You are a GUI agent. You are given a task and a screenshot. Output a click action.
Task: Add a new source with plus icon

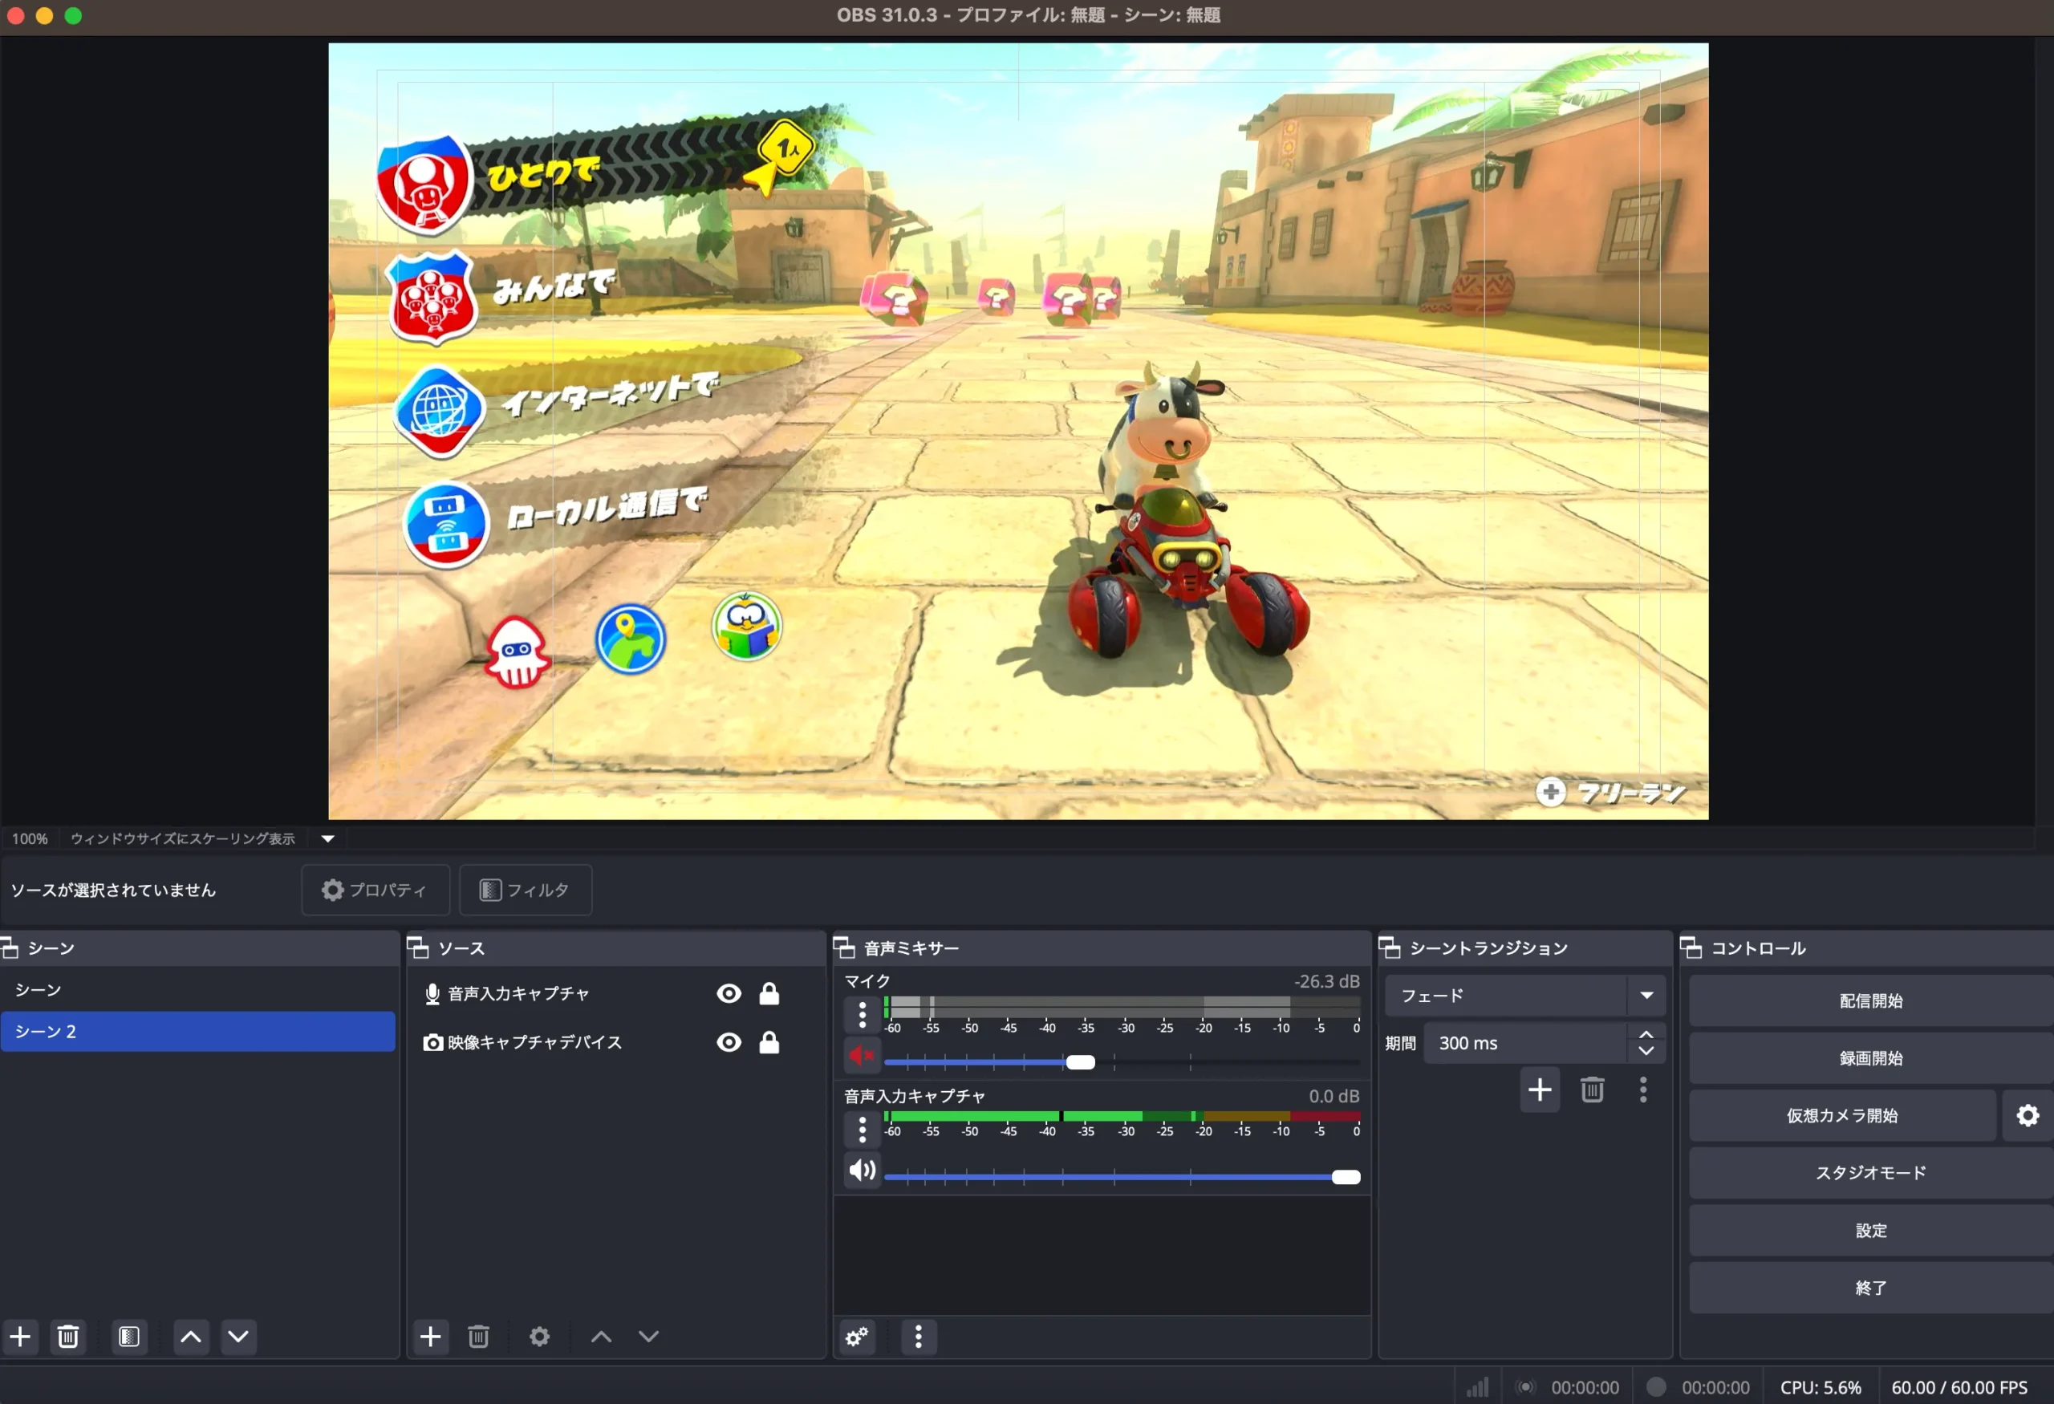pos(430,1336)
